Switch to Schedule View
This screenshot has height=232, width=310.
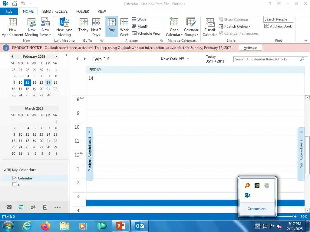pos(146,33)
